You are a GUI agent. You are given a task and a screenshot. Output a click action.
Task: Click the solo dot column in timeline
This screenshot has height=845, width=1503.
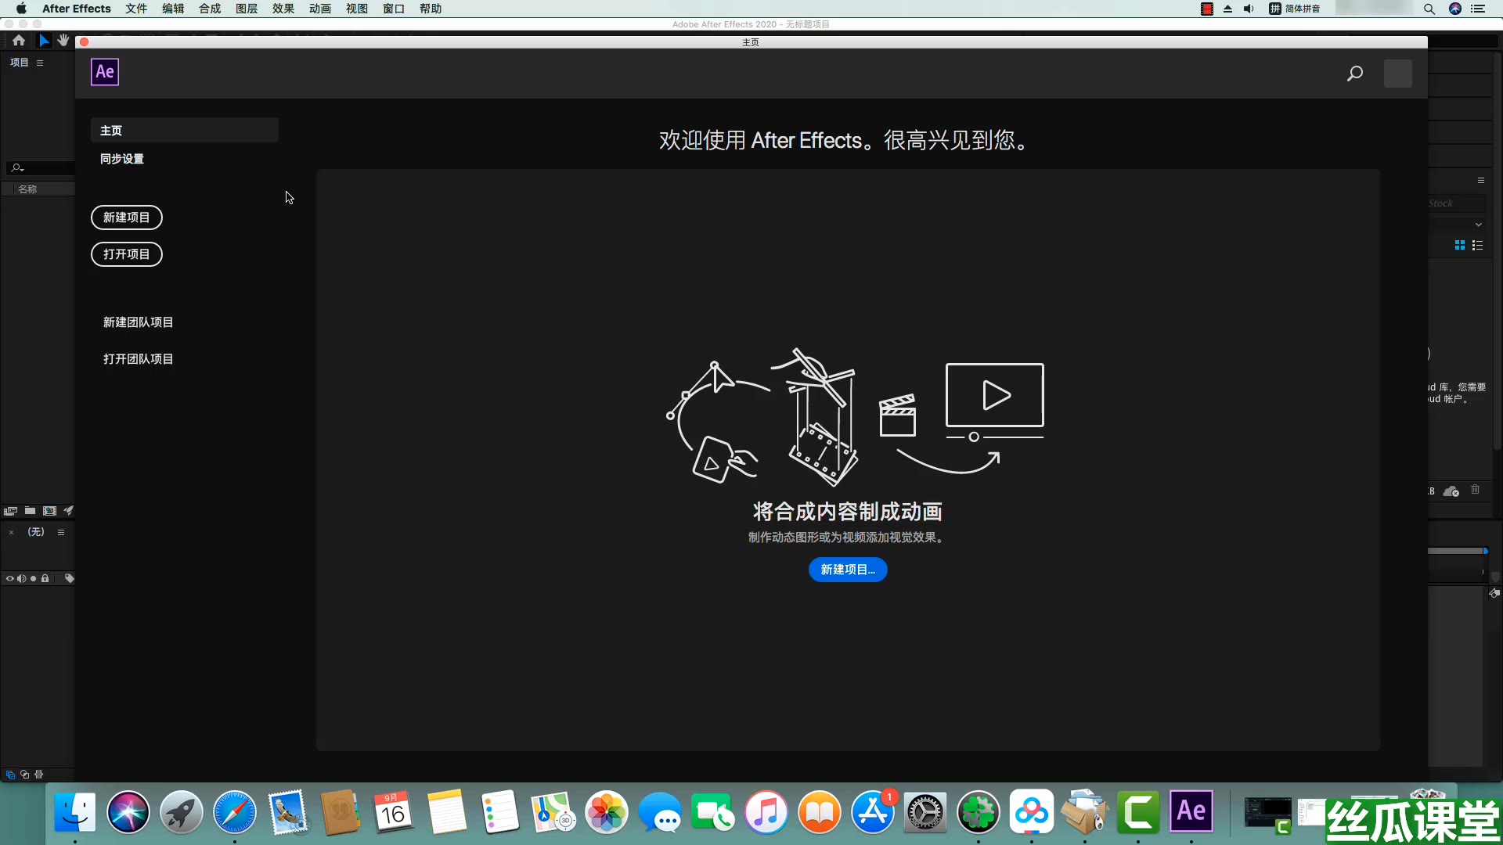[x=34, y=579]
